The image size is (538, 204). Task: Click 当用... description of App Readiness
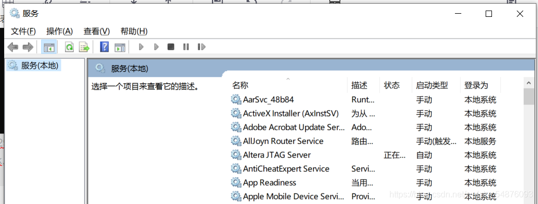(362, 183)
